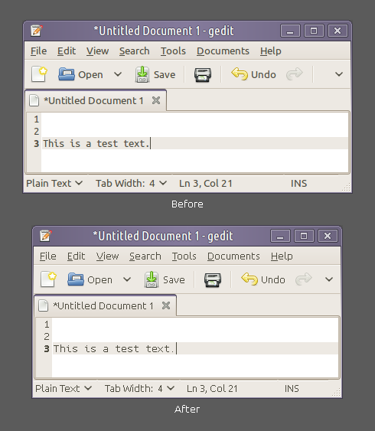Open File menu in After window

click(48, 256)
